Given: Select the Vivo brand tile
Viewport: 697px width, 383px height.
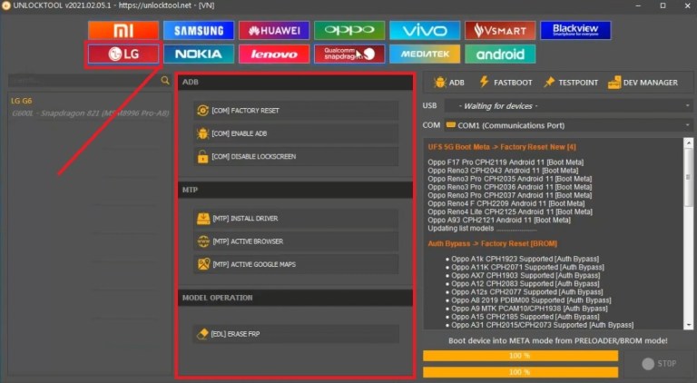Looking at the screenshot, I should point(425,30).
